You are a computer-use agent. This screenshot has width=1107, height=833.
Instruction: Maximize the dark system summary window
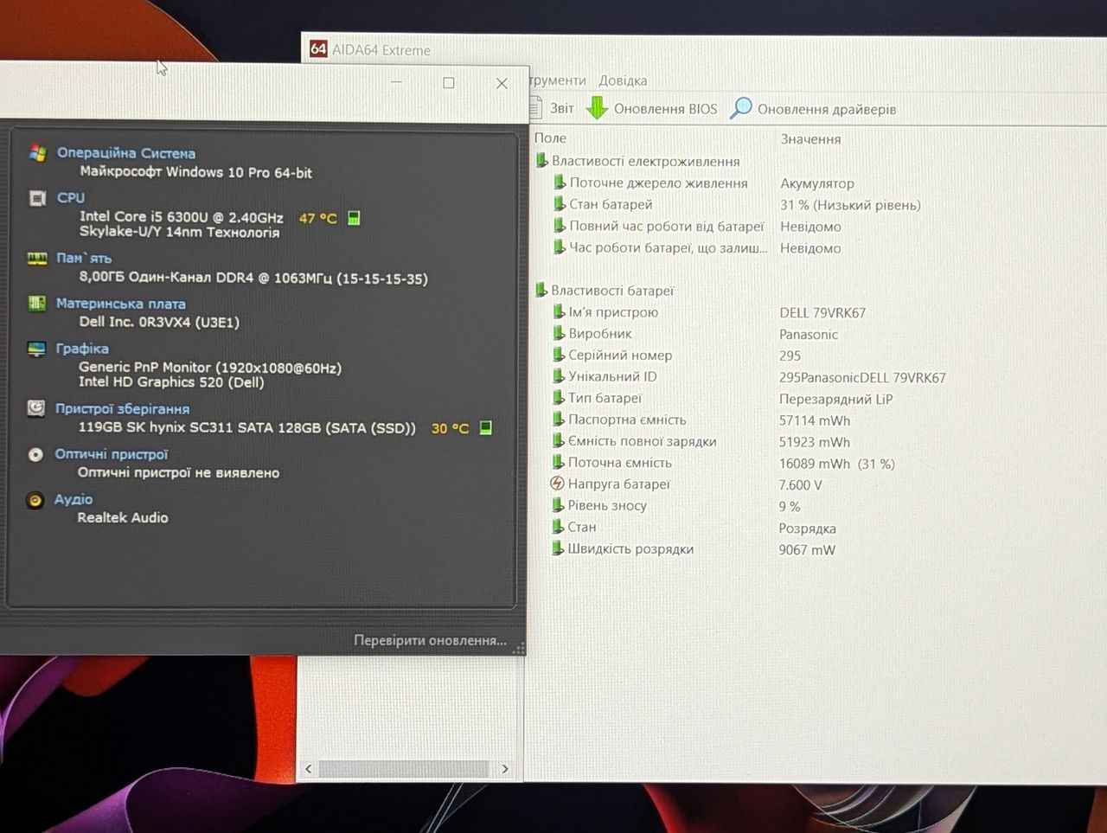[448, 82]
